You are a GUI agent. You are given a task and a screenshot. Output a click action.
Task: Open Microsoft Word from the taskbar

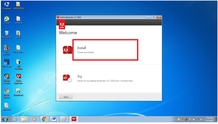[54, 119]
